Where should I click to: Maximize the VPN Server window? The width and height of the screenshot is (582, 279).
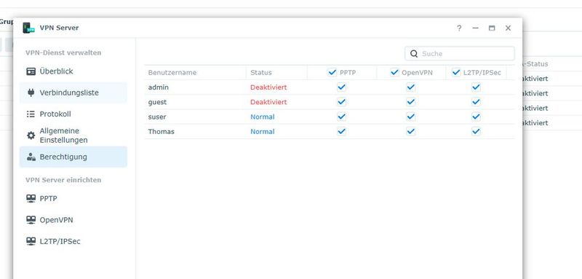492,28
